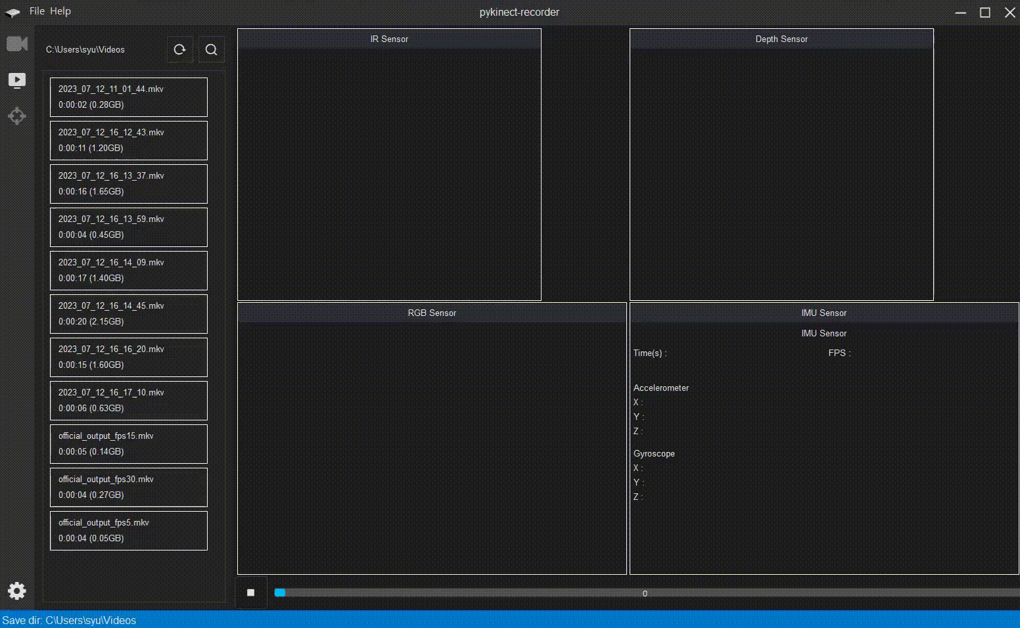Screen dimensions: 1020x628
Task: Open the crosshair viewer icon in sidebar
Action: [17, 116]
